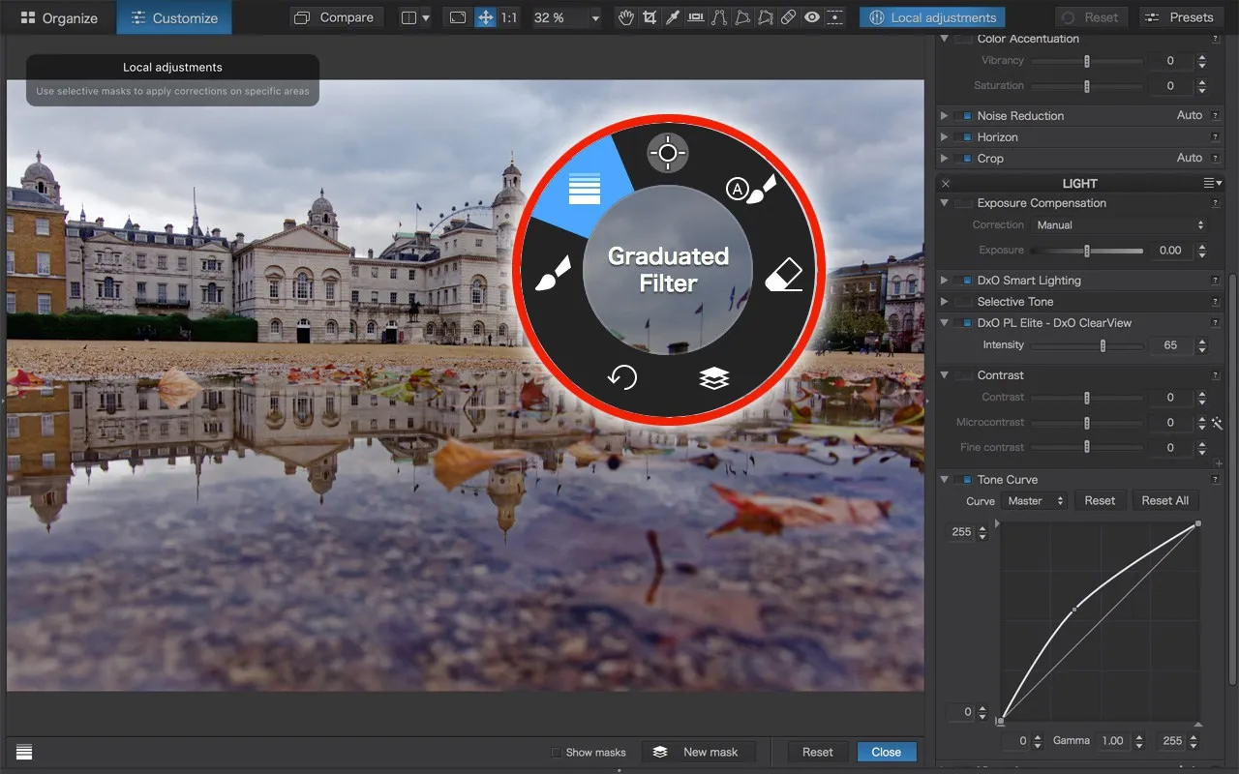
Task: Click the Reset arrow icon in radial menu
Action: [x=621, y=376]
